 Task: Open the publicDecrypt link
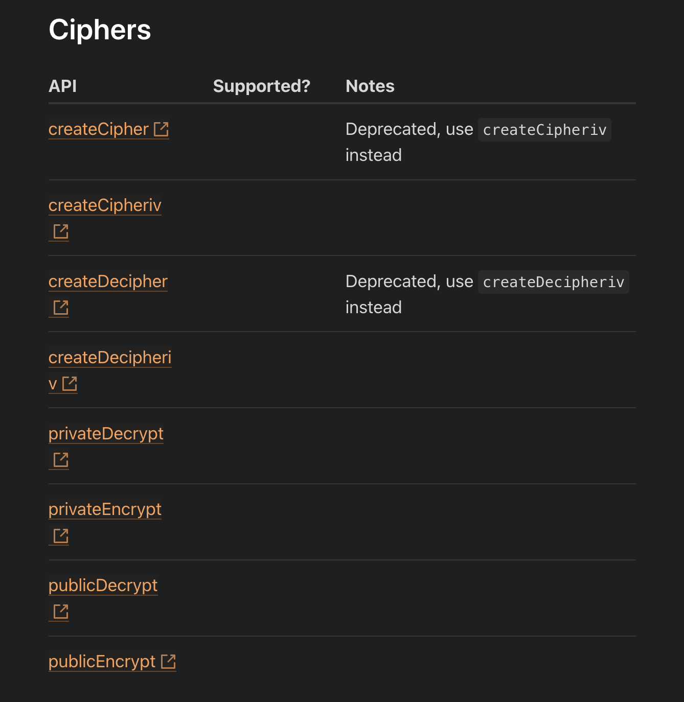pos(103,586)
